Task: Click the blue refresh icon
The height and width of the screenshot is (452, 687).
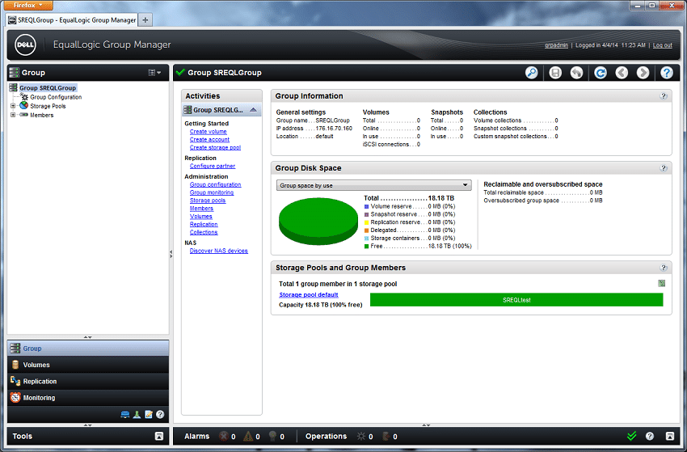Action: pyautogui.click(x=601, y=73)
